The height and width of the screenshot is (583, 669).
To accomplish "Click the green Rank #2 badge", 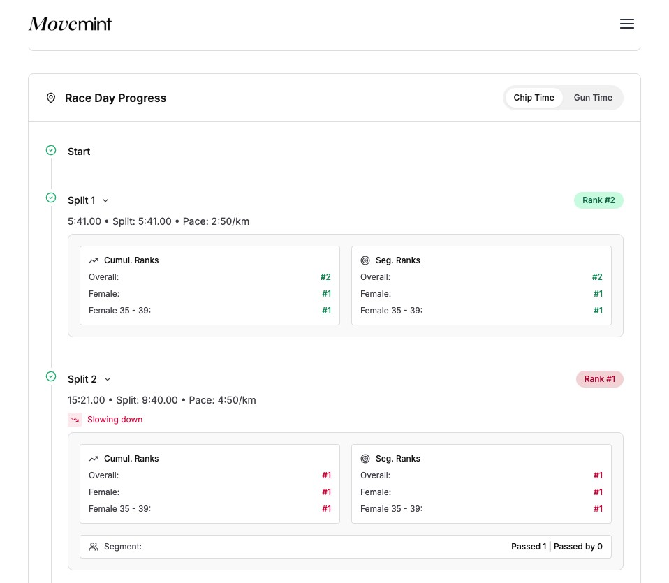I will pyautogui.click(x=598, y=200).
